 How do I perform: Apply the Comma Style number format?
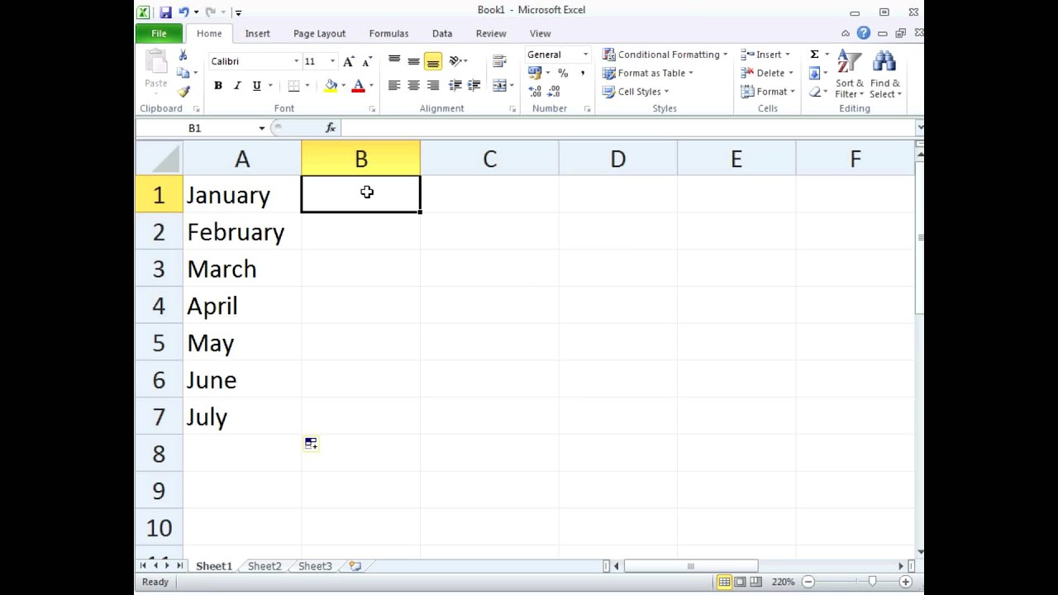(x=582, y=73)
